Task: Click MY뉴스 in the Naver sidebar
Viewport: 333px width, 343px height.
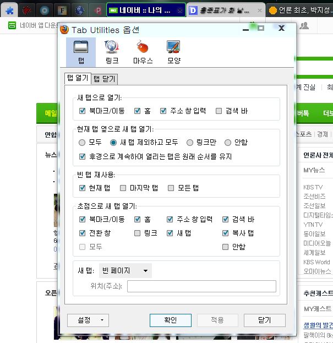Action: click(x=314, y=170)
